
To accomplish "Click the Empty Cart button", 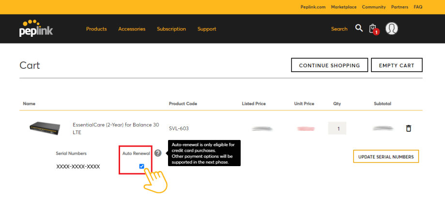I will 397,65.
